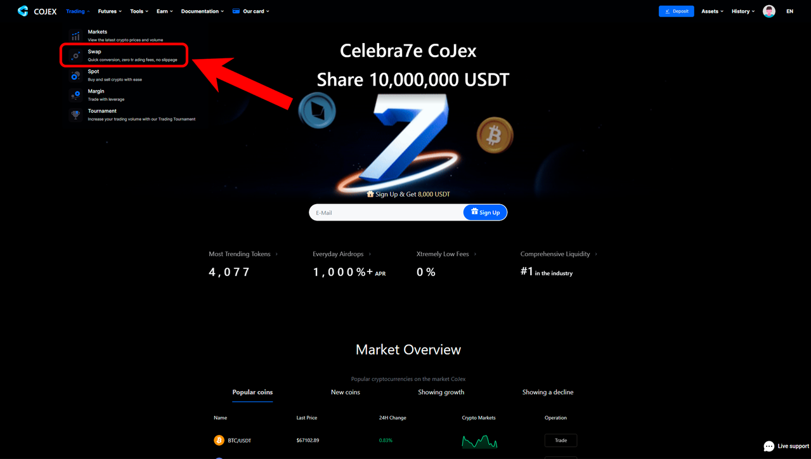Image resolution: width=811 pixels, height=459 pixels.
Task: Expand the Assets dropdown
Action: click(x=712, y=11)
